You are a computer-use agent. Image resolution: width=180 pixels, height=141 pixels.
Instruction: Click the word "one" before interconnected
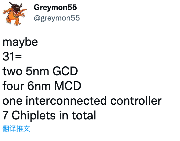12,101
